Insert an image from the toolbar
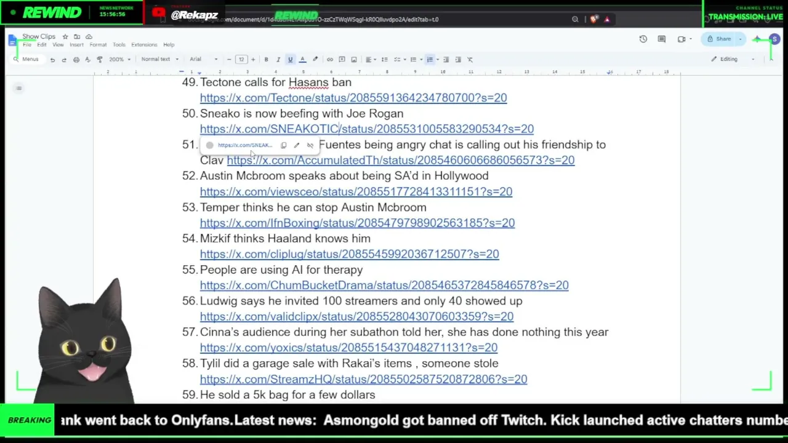 click(354, 60)
